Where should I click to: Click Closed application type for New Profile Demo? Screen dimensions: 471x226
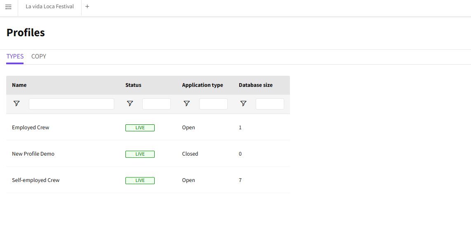(190, 154)
